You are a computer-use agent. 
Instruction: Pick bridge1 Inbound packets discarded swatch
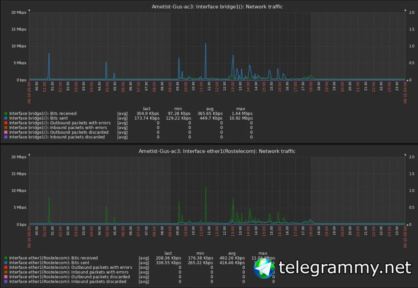coord(6,137)
